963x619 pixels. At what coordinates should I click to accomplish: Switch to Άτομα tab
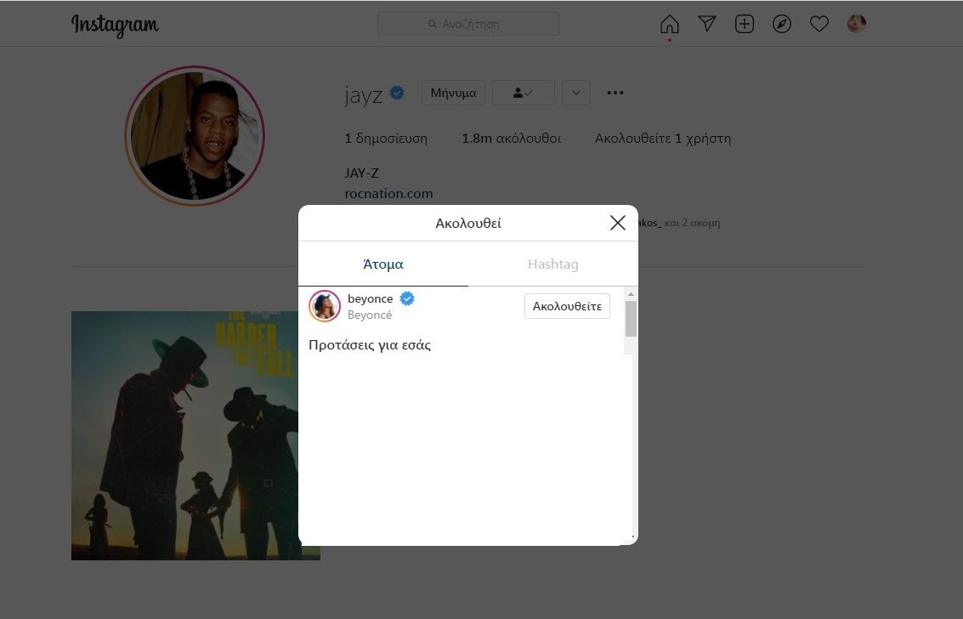point(383,264)
